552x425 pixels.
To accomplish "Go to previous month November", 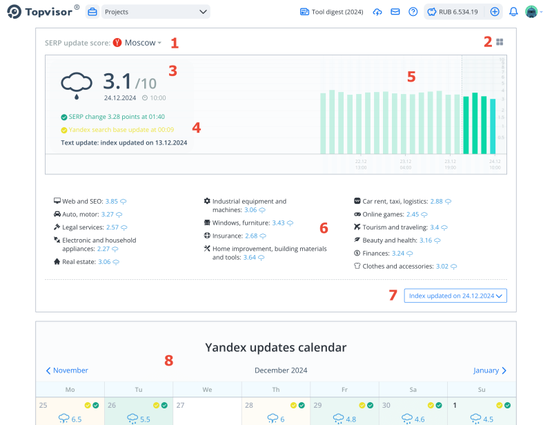I will click(x=67, y=370).
